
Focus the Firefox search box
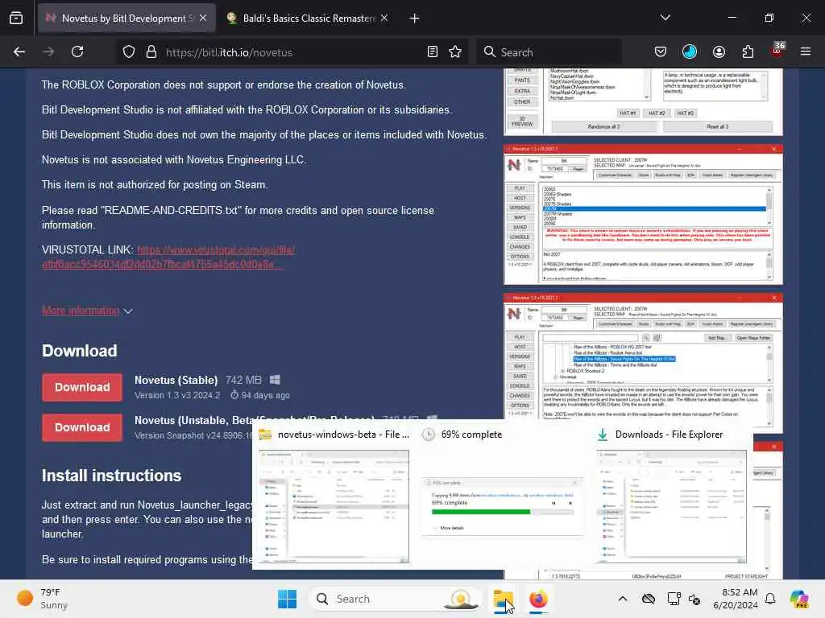pyautogui.click(x=548, y=52)
